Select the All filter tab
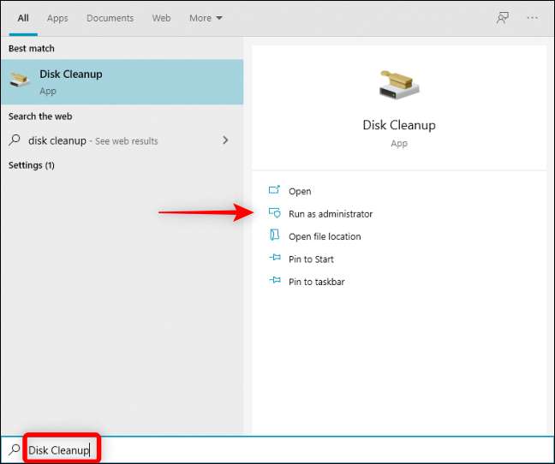The height and width of the screenshot is (464, 555). point(23,18)
